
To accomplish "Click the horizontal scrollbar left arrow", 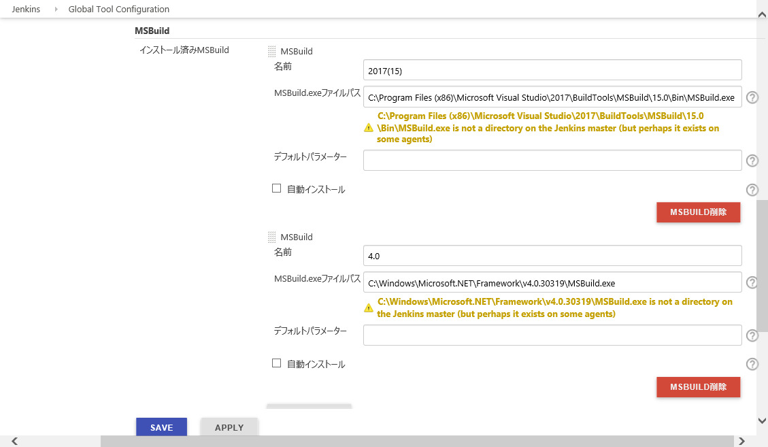I will (x=15, y=441).
